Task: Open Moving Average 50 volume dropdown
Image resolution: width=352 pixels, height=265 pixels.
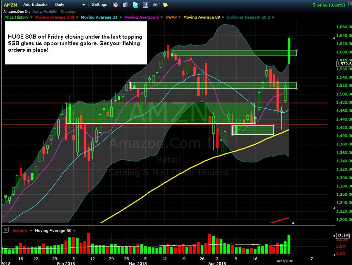Action: pos(74,231)
